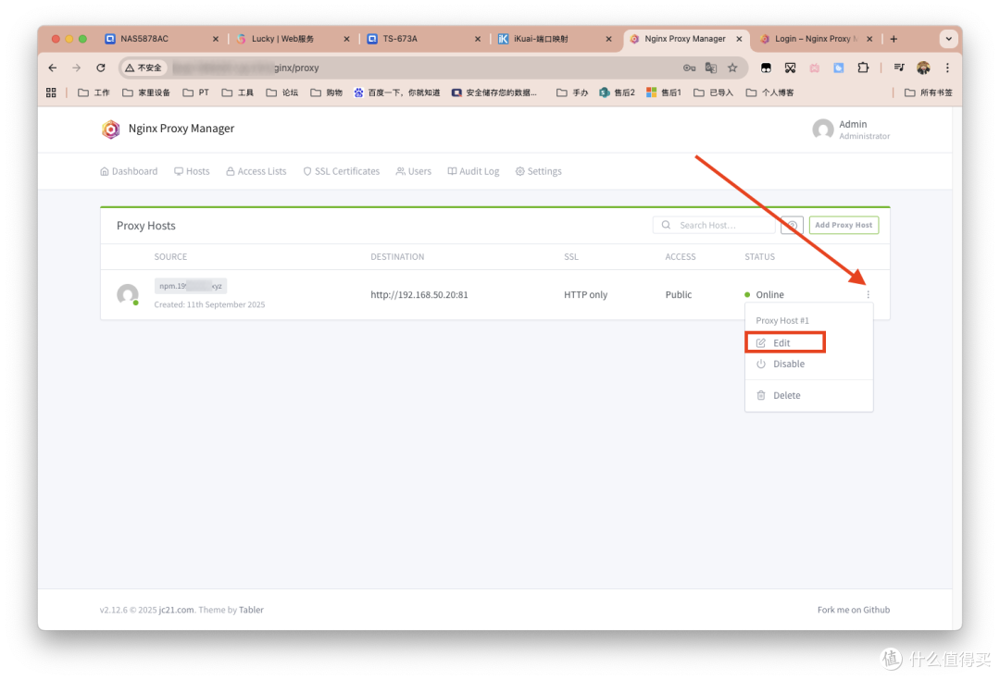The width and height of the screenshot is (1000, 680).
Task: Open the jc21.com footer link
Action: point(176,610)
